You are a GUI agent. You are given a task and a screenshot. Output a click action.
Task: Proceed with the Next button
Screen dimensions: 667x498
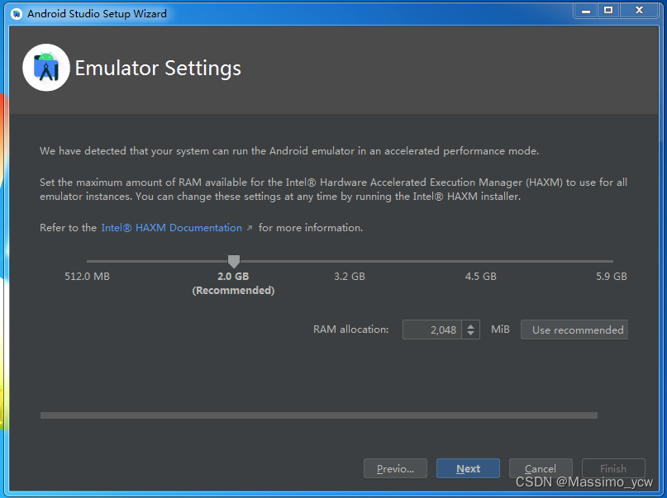point(468,468)
